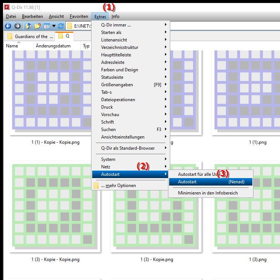Open the Tab-s submenu

tap(131, 92)
